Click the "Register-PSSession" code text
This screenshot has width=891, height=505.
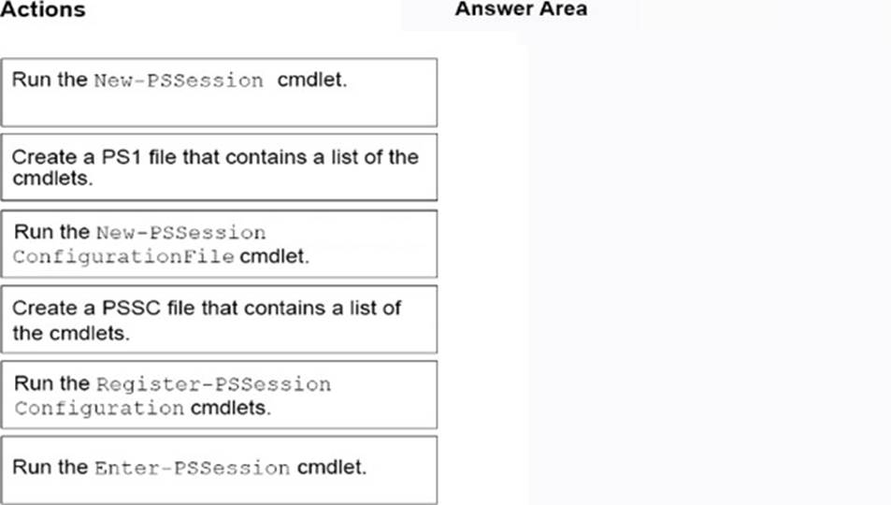click(213, 384)
